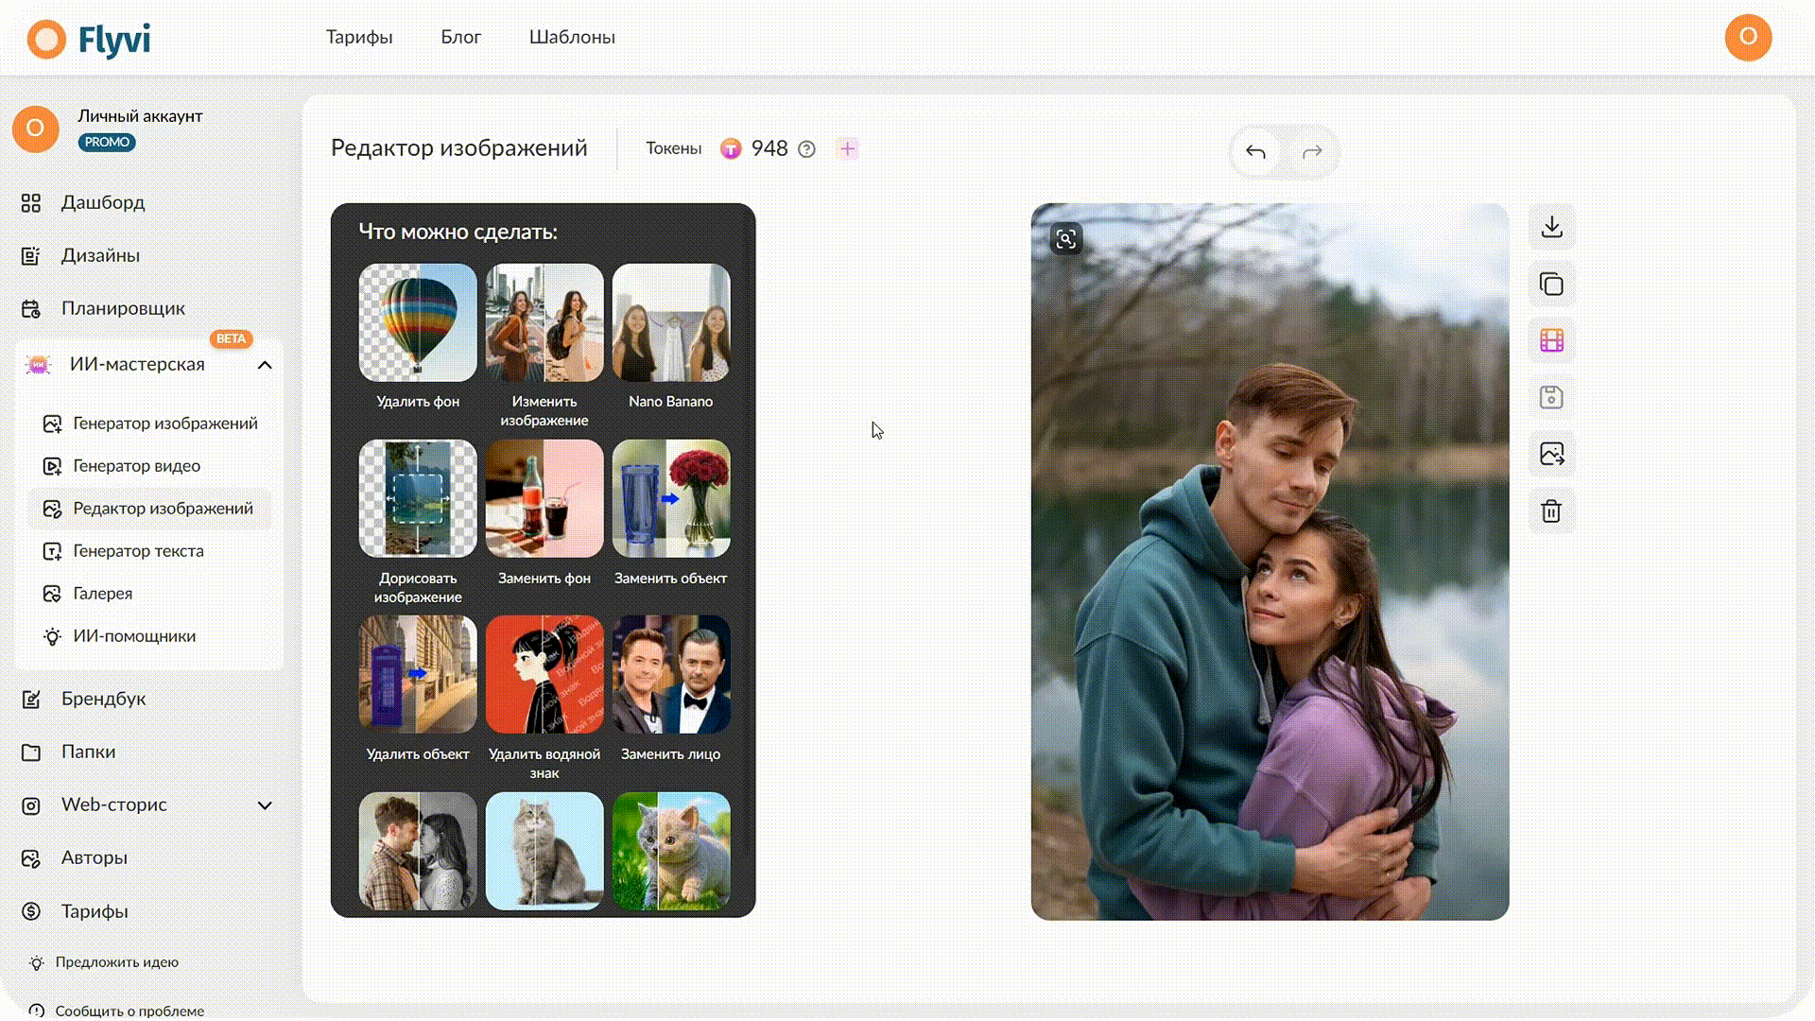
Task: Open the orange profile avatar in header
Action: (x=1748, y=38)
